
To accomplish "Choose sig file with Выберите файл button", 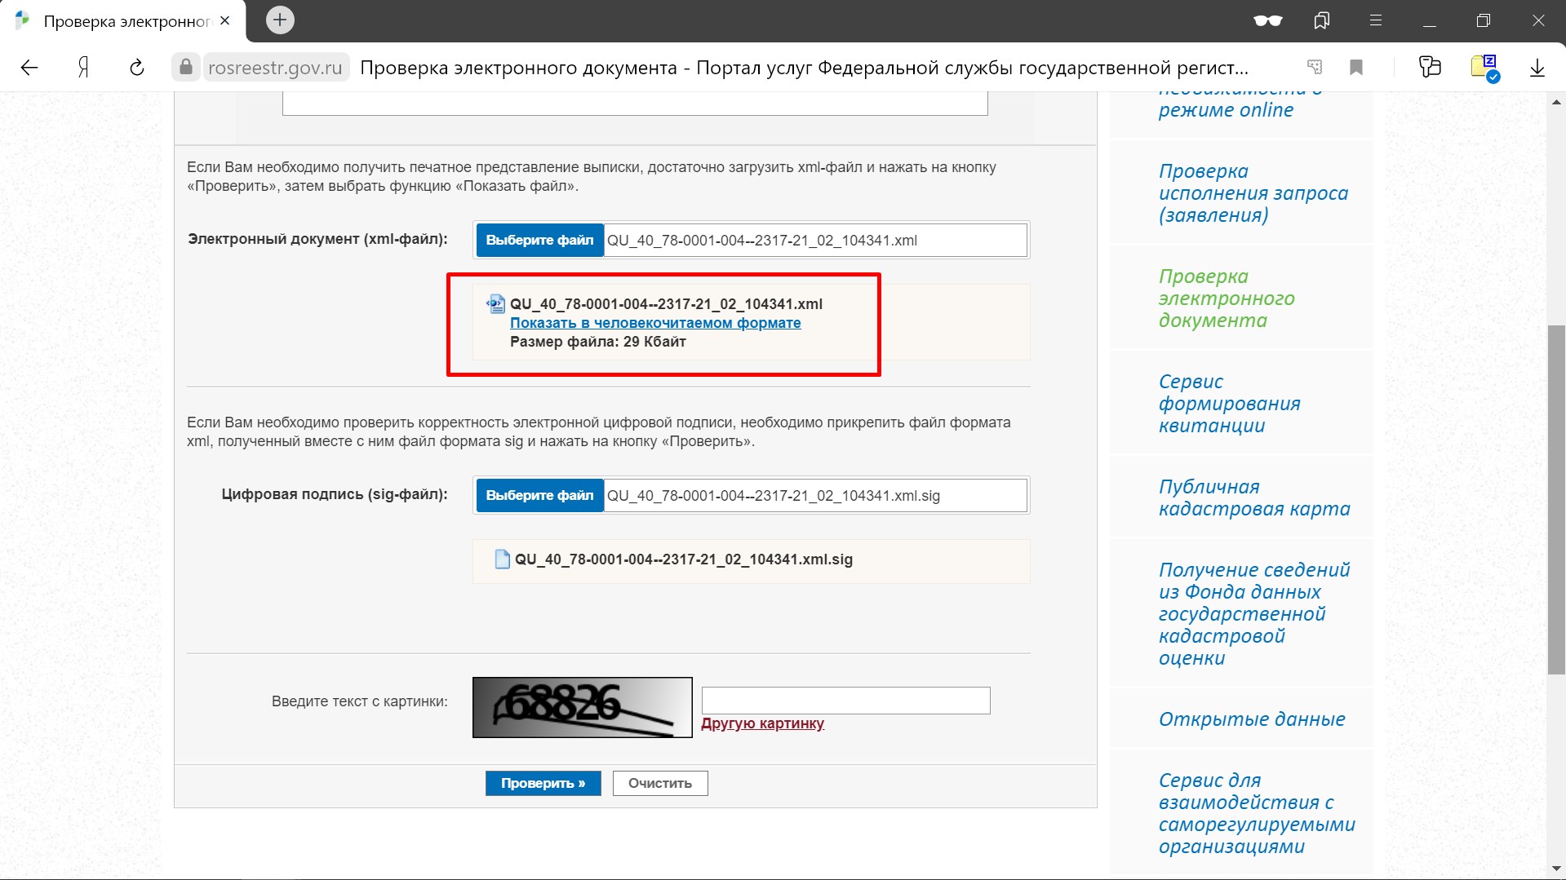I will click(x=539, y=496).
